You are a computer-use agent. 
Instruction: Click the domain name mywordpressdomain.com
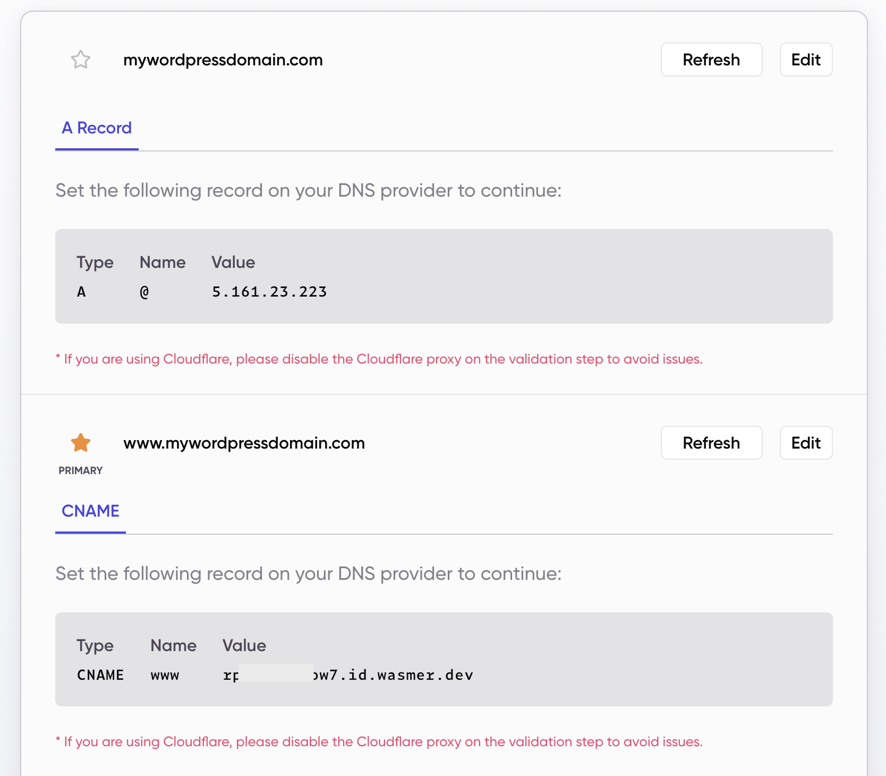(x=223, y=60)
